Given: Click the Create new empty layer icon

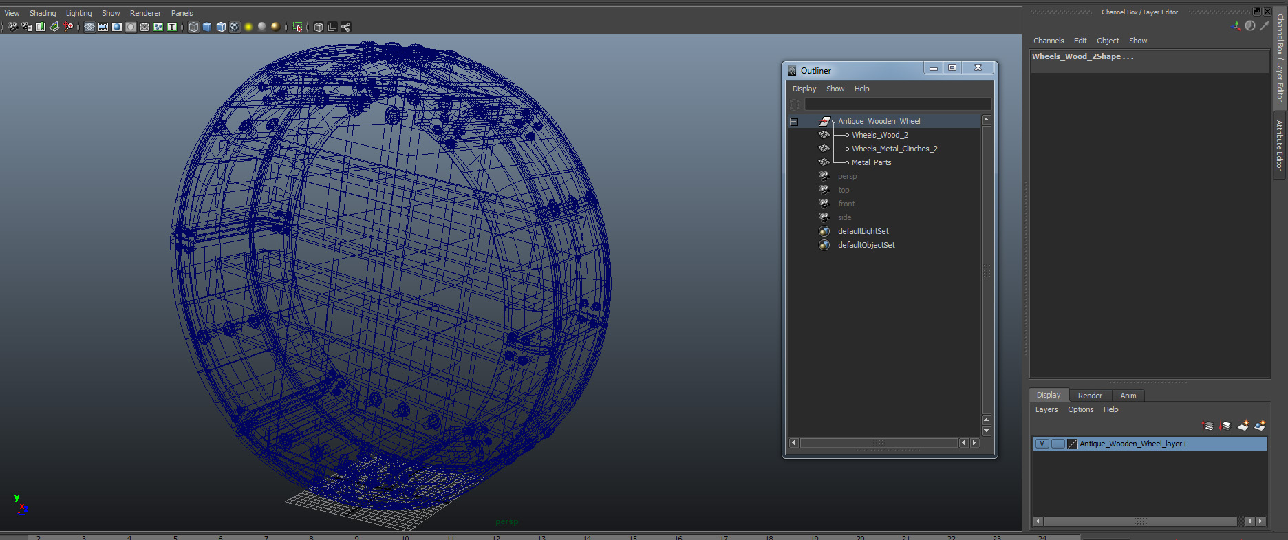Looking at the screenshot, I should point(1243,426).
